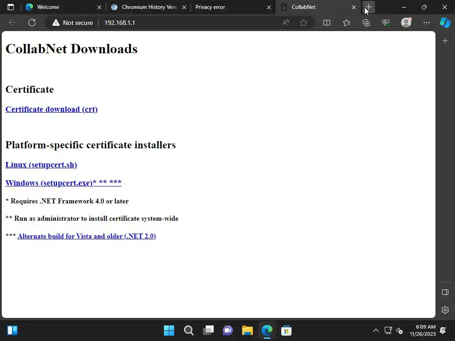
Task: Click the Requires .NET Framework 4.0 note
Action: [x=67, y=201]
